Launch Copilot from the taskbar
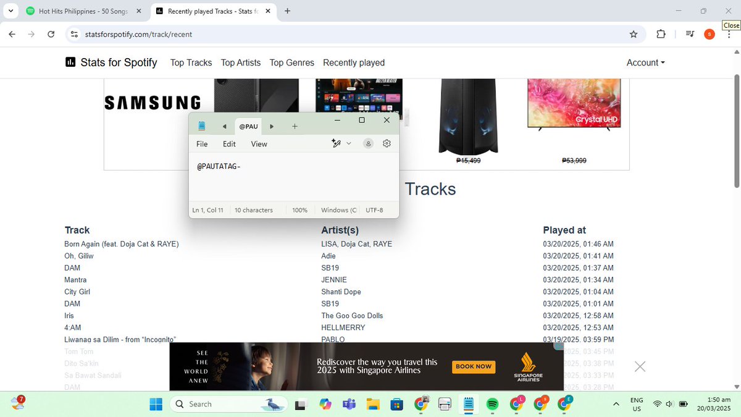This screenshot has width=741, height=417. pyautogui.click(x=325, y=404)
